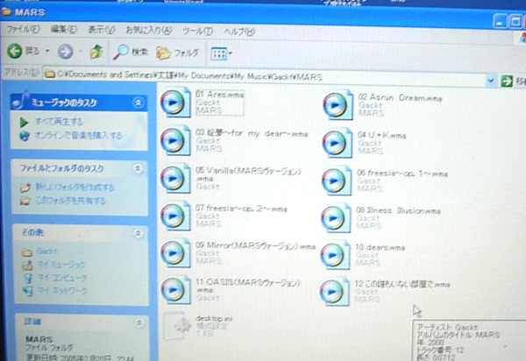Open the ファイル(F) menu
The width and height of the screenshot is (526, 361).
23,29
